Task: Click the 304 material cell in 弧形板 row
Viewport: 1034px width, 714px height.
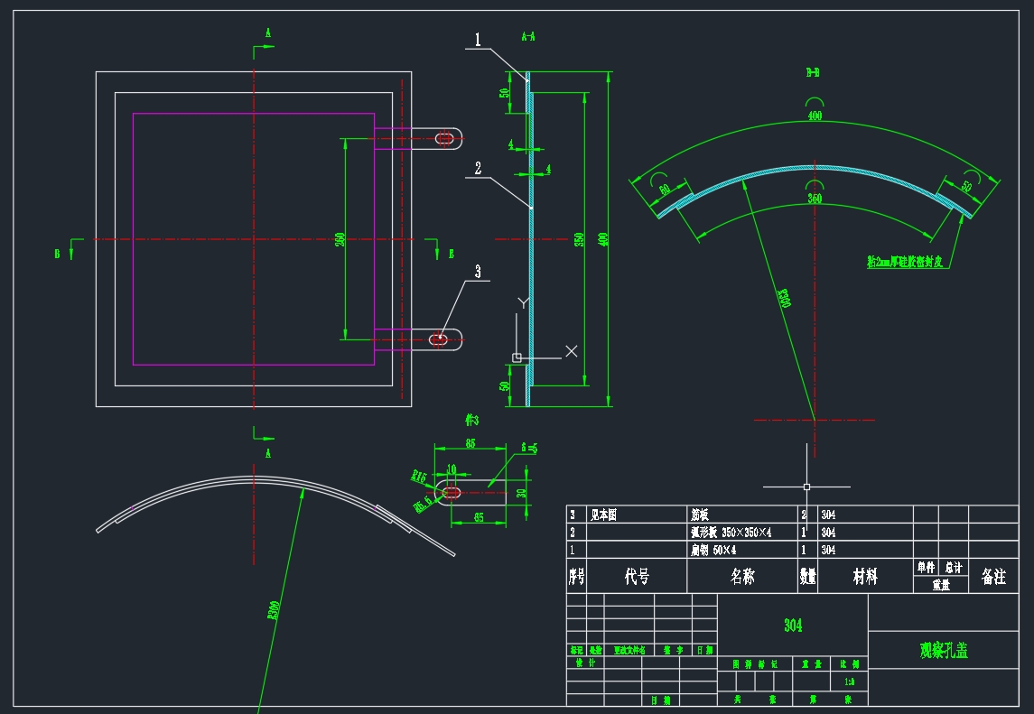Action: tap(865, 532)
